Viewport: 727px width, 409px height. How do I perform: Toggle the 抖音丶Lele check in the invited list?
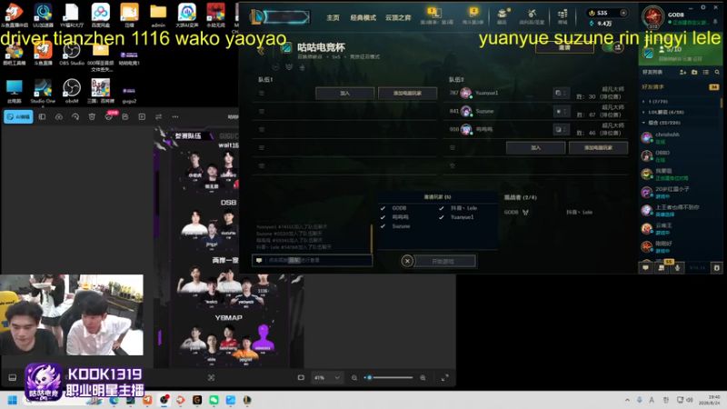tap(441, 208)
